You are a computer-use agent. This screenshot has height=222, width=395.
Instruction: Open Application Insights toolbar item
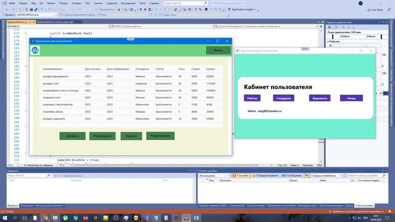click(x=243, y=9)
